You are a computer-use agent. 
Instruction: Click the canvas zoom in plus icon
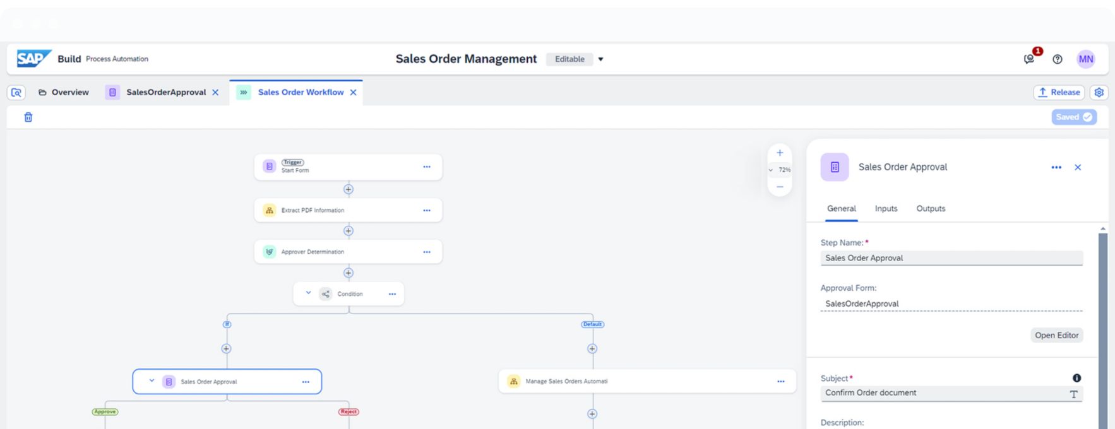tap(780, 153)
